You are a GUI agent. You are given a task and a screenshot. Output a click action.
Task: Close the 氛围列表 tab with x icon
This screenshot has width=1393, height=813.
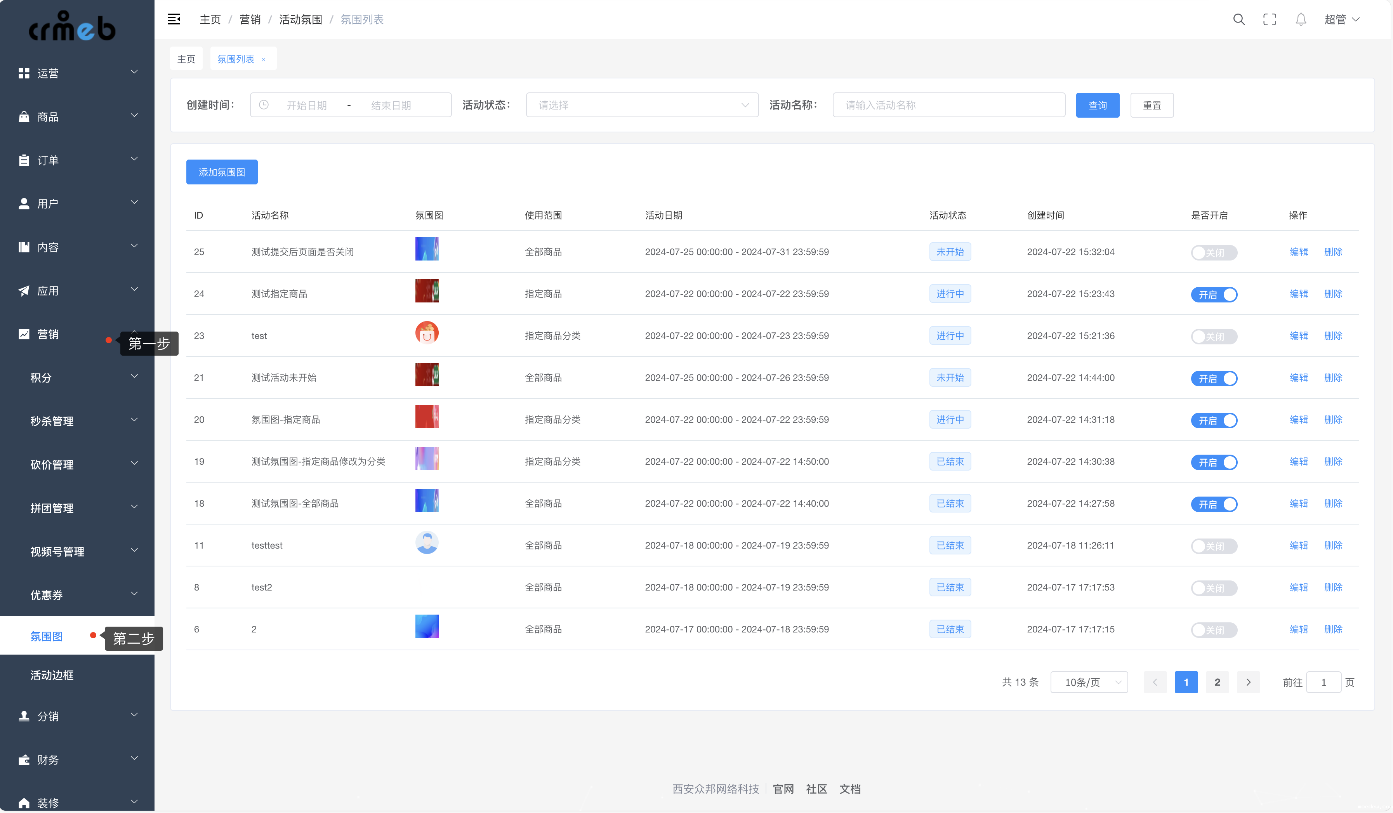pyautogui.click(x=264, y=60)
